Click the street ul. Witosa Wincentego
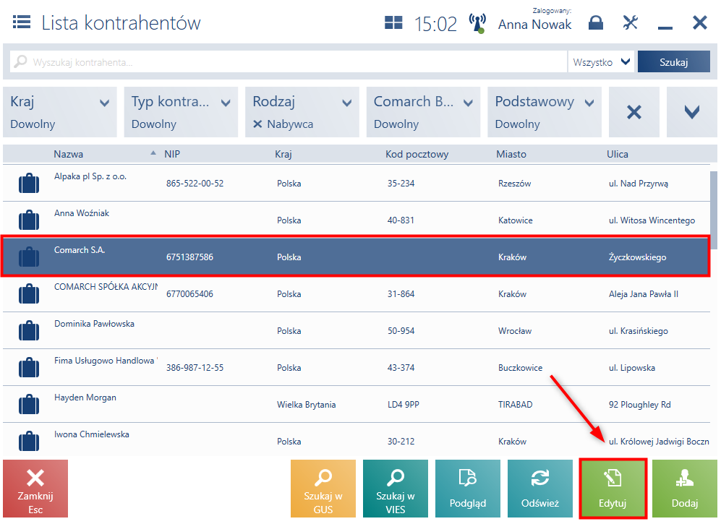Image resolution: width=721 pixels, height=524 pixels. [652, 220]
